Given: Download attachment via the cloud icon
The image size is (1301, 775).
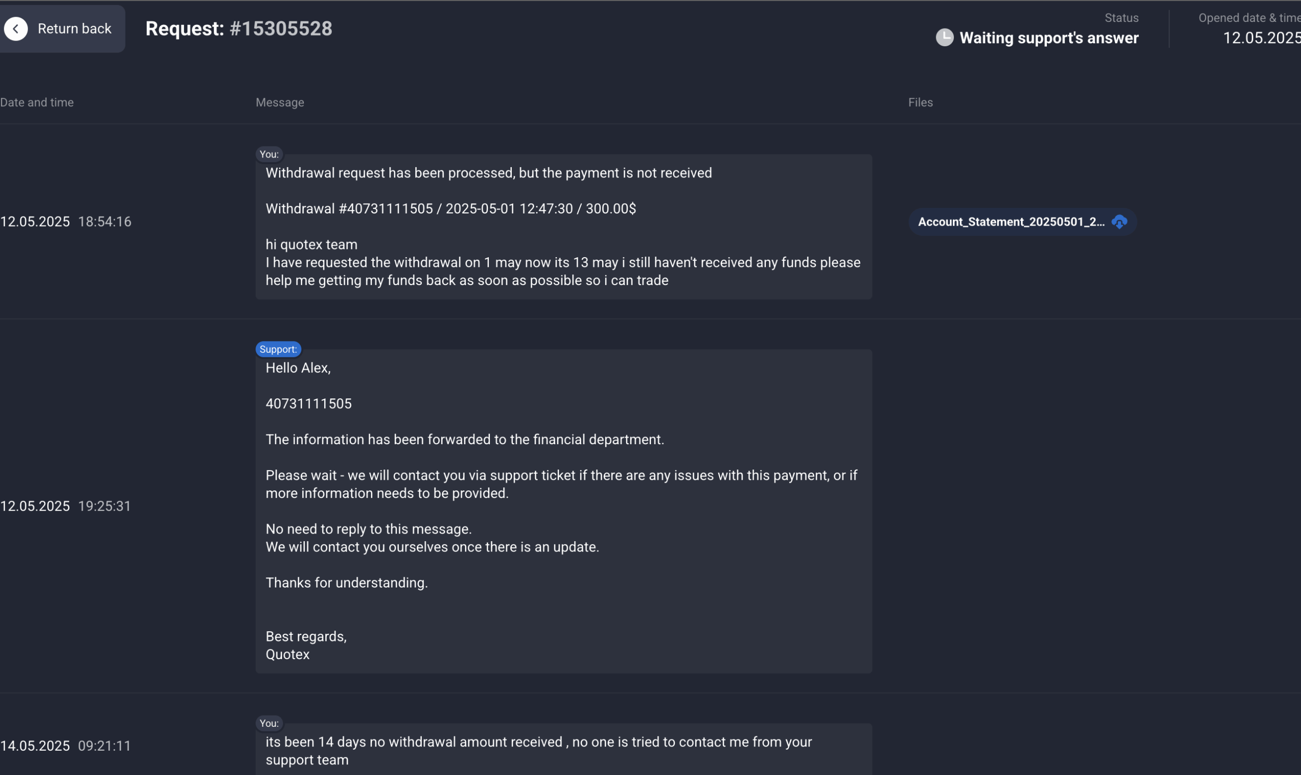Looking at the screenshot, I should click(x=1119, y=222).
